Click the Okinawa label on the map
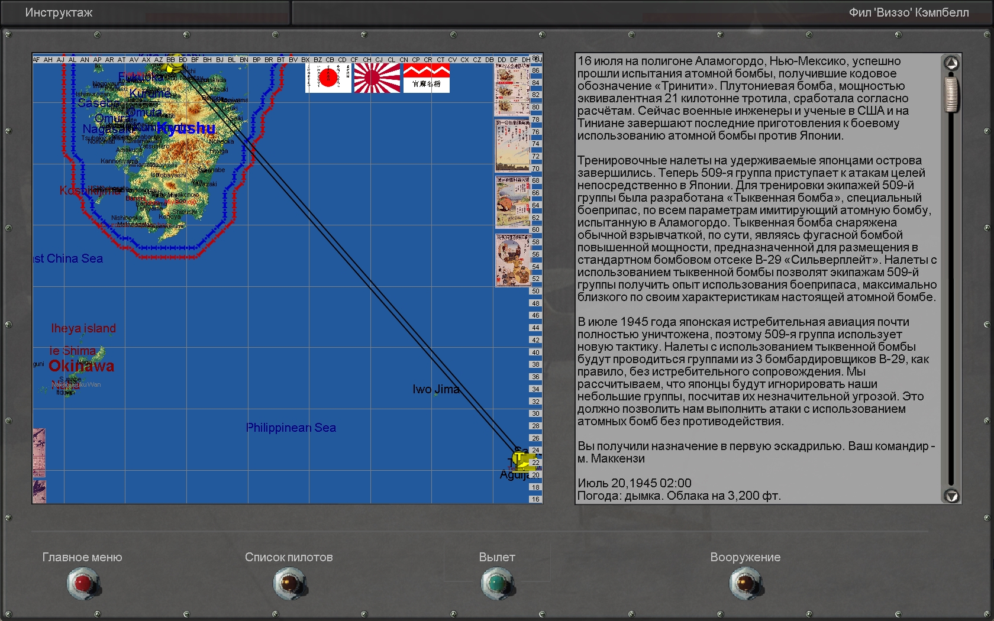Screen dimensions: 994x621 click(81, 366)
